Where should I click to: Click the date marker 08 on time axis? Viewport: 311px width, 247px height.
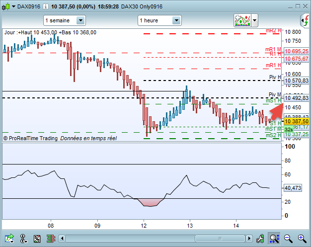pos(51,226)
